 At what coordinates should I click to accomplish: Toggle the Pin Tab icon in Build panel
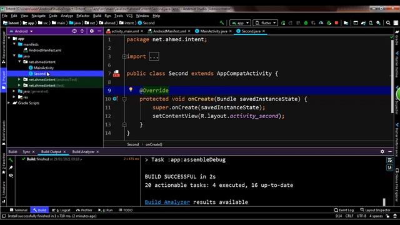[11, 167]
